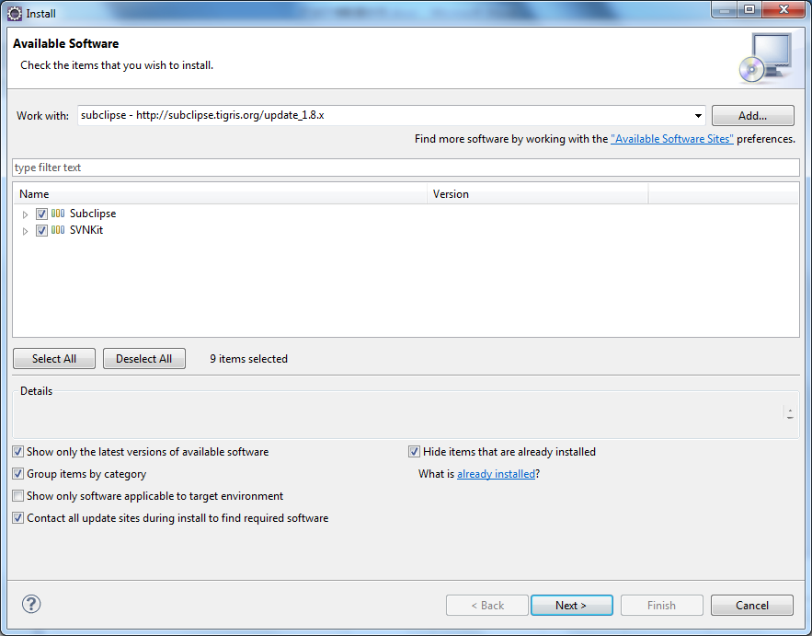Viewport: 812px width, 636px height.
Task: Uncheck the Subclipse checkbox
Action: (42, 214)
